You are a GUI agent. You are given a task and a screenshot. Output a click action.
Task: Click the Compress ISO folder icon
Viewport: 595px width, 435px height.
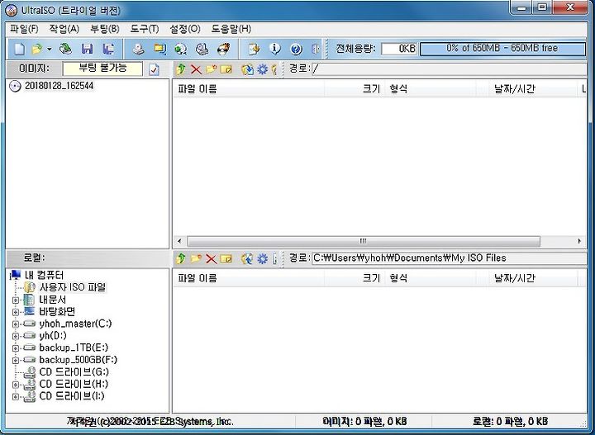pyautogui.click(x=159, y=49)
